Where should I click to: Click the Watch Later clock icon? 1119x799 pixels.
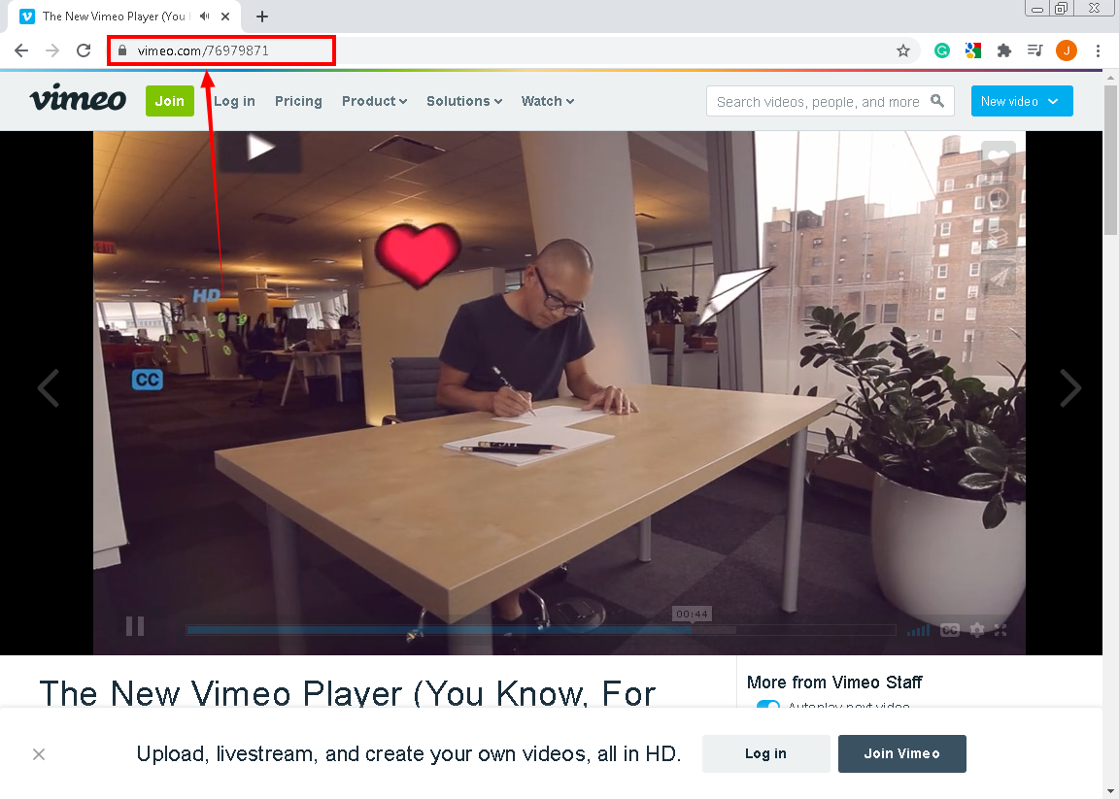(x=998, y=197)
